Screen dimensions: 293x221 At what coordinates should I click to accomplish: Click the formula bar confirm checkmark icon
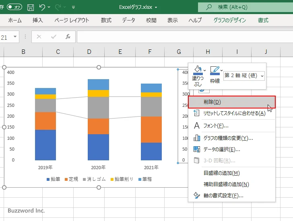tap(54, 37)
